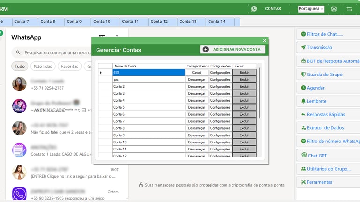Click the WhatsApp logo icon in header

tap(254, 9)
